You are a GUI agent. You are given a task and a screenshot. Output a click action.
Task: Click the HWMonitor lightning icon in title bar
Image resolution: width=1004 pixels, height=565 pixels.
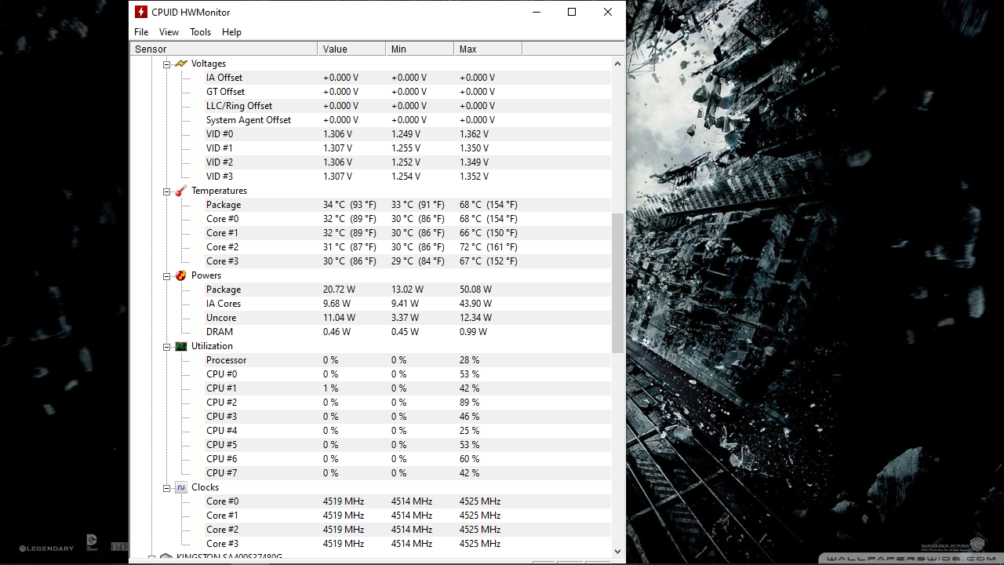point(141,12)
